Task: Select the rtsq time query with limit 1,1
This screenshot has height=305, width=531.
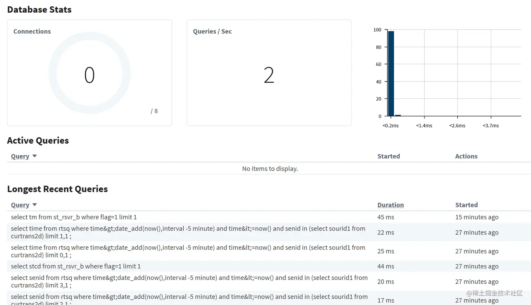Action: point(269,232)
